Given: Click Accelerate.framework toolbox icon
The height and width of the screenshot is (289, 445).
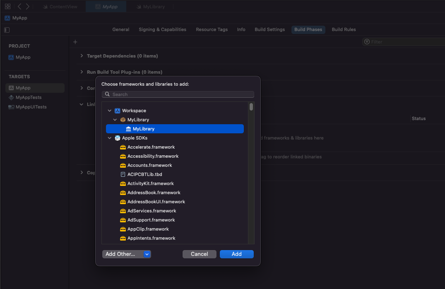Looking at the screenshot, I should [x=123, y=147].
